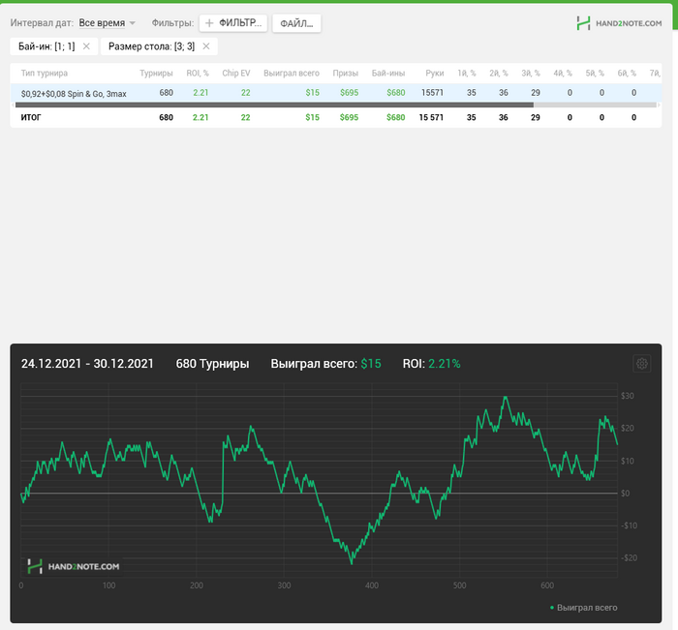
Task: Toggle the Выиграл всего chart legend entry
Action: pyautogui.click(x=584, y=607)
